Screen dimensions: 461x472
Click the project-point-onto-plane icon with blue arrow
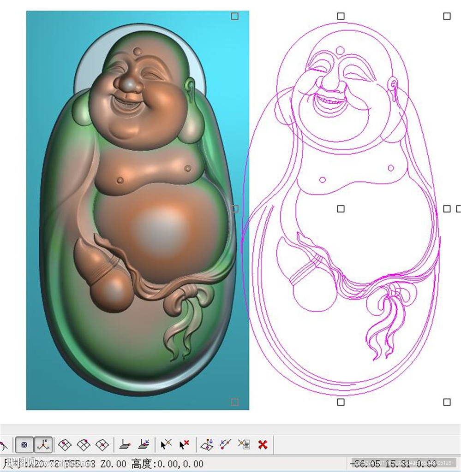tap(207, 445)
